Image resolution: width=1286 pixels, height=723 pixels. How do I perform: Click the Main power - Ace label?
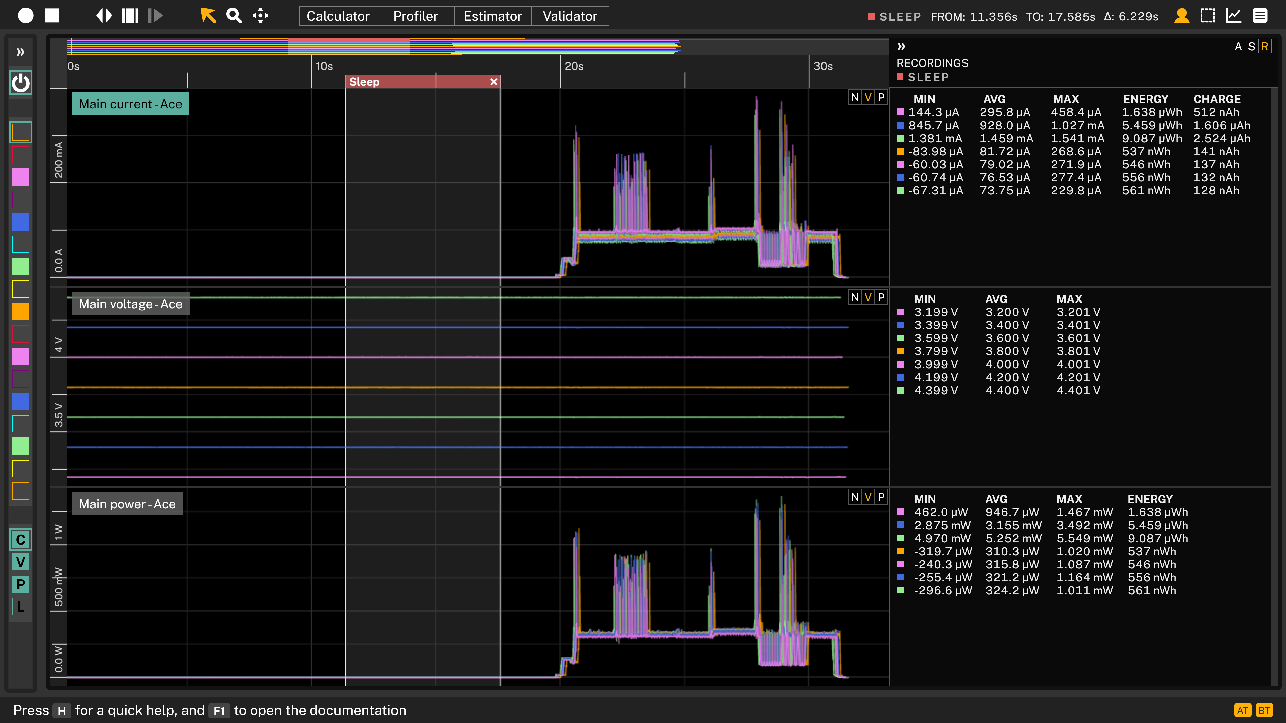click(127, 504)
